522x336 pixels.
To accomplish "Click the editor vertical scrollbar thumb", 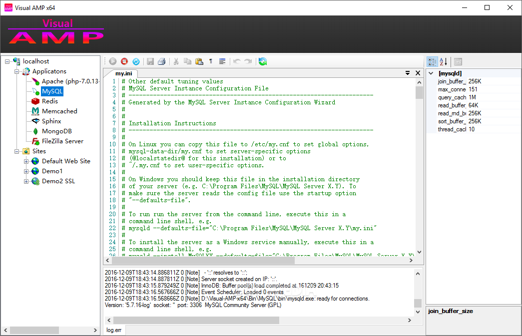I will click(x=419, y=92).
